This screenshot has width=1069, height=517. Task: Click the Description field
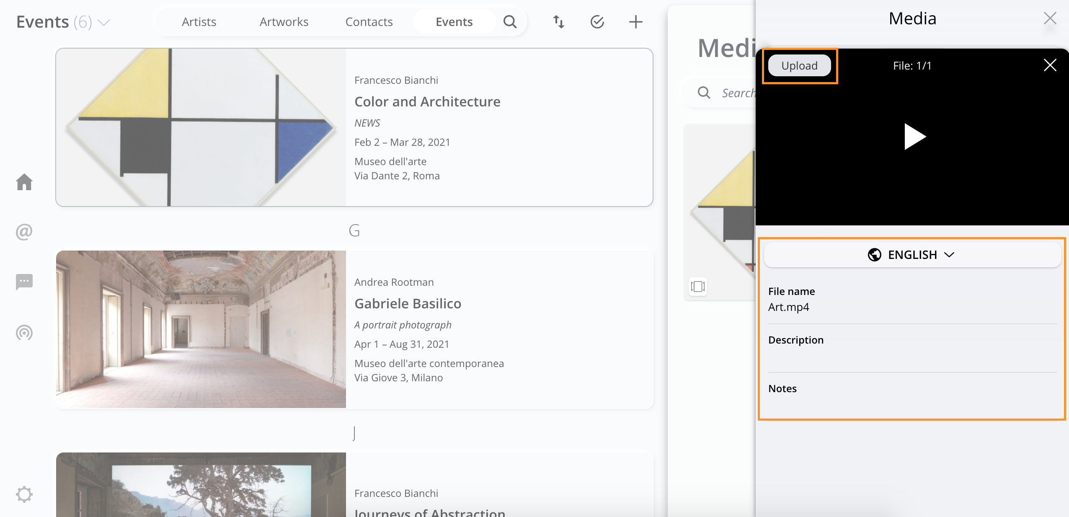point(912,356)
